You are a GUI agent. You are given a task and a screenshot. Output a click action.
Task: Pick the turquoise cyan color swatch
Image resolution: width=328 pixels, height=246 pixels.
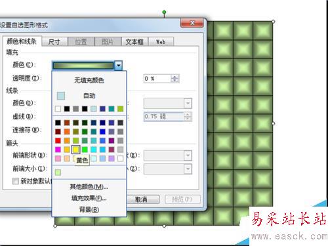click(x=94, y=150)
